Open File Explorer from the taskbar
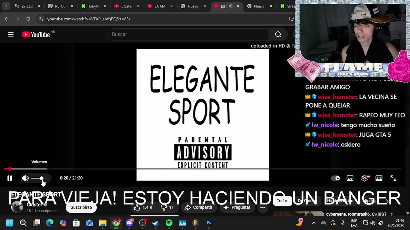Viewport: 410px width, 230px height. pyautogui.click(x=102, y=223)
